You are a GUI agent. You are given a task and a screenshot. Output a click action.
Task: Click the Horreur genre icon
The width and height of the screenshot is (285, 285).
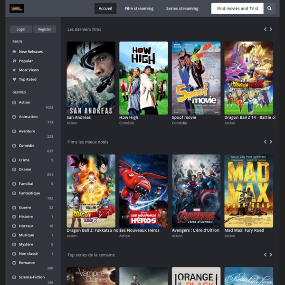(14, 226)
